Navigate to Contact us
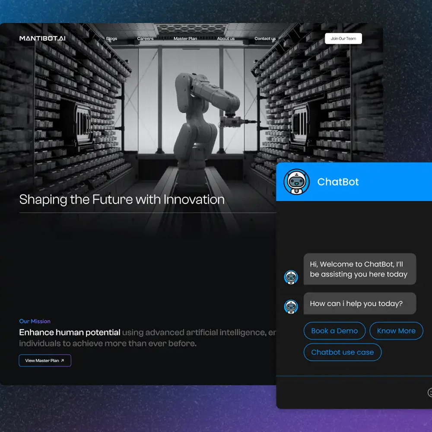432x432 pixels. [x=265, y=39]
